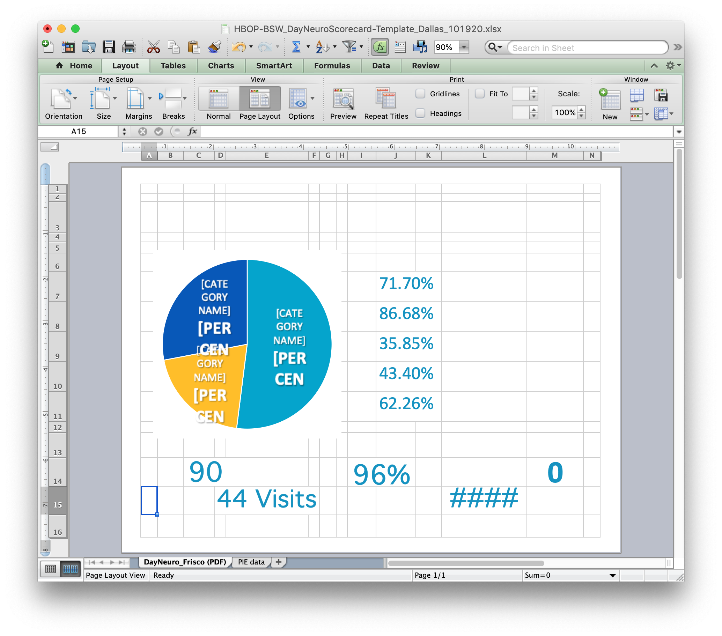The height and width of the screenshot is (636, 722).
Task: Check the Fit To checkbox
Action: (479, 94)
